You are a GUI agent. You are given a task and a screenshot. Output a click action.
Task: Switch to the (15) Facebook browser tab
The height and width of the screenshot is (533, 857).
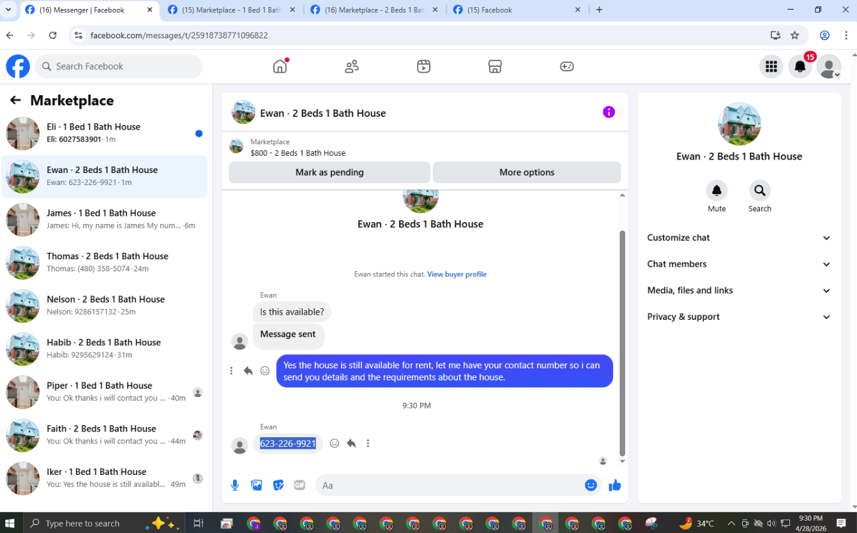[518, 10]
